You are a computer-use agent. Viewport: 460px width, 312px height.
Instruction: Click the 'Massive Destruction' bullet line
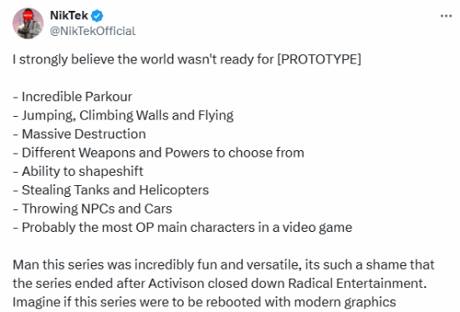click(x=79, y=134)
